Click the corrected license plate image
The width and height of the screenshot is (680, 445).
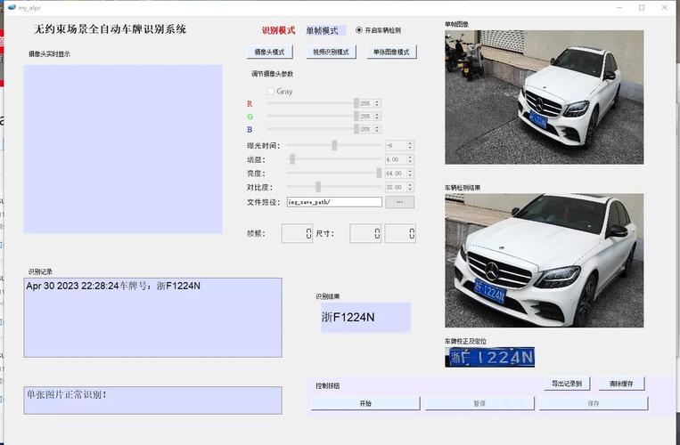(x=489, y=357)
